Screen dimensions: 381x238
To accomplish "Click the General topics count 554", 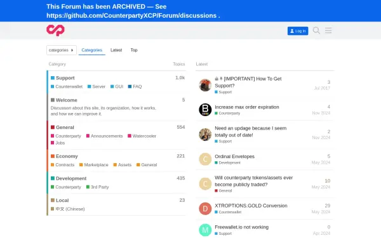I will pos(181,127).
